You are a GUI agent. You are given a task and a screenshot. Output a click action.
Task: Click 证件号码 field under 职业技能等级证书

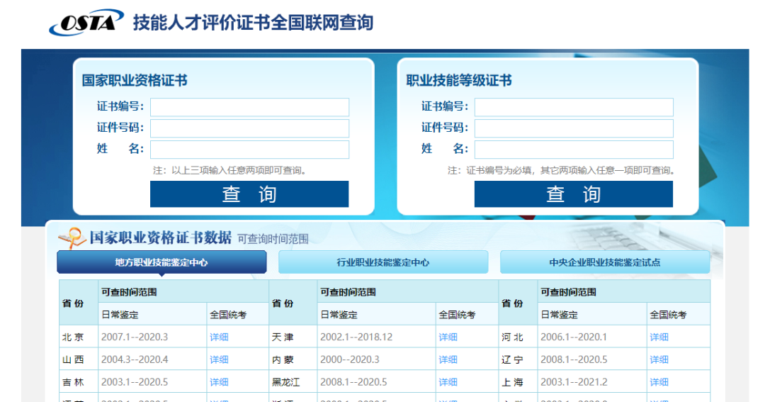pos(574,128)
